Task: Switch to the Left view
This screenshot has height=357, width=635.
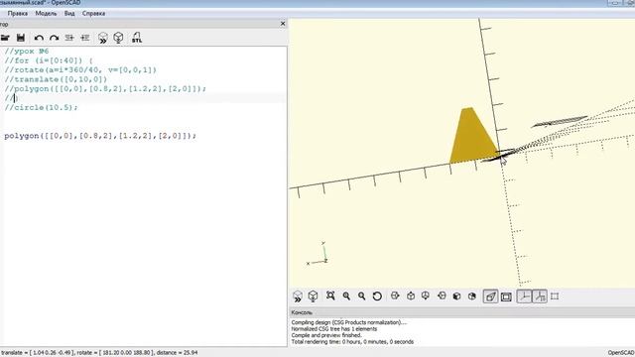Action: 442,296
